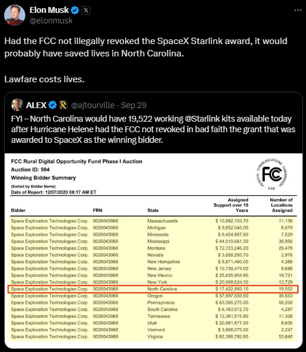The image size is (306, 352).
Task: Click the blue verified badge next to Elon Musk
Action: click(75, 11)
